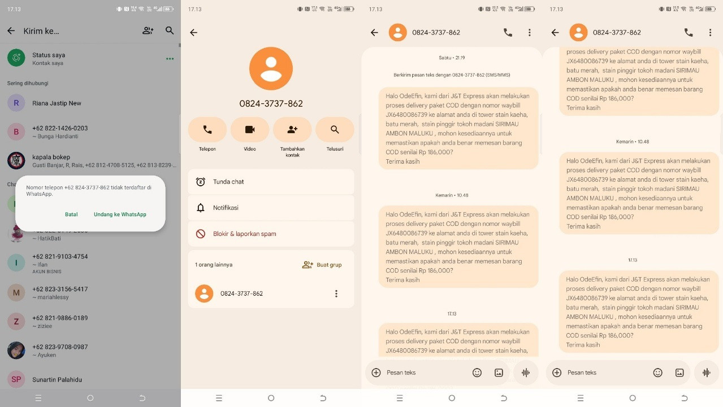
Task: Choose contact Riana Jastip New
Action: click(x=90, y=103)
